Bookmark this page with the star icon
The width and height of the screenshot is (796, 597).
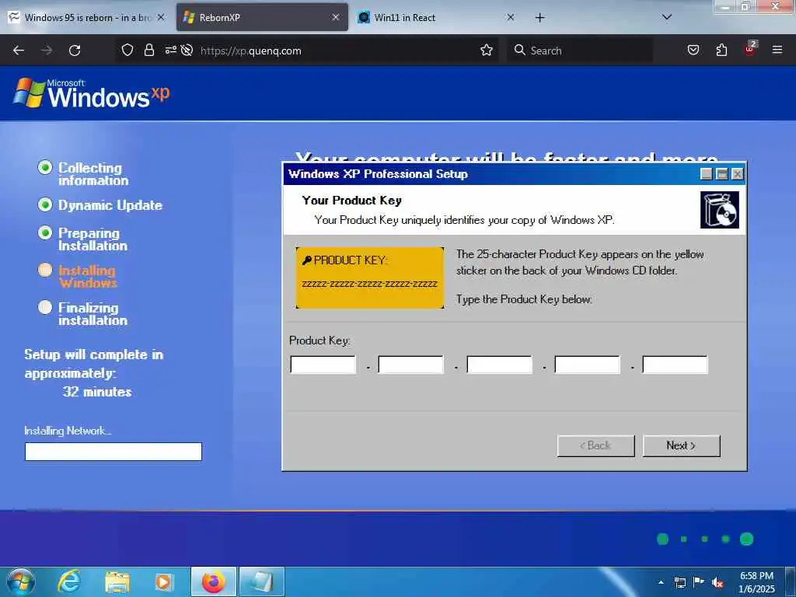click(487, 50)
